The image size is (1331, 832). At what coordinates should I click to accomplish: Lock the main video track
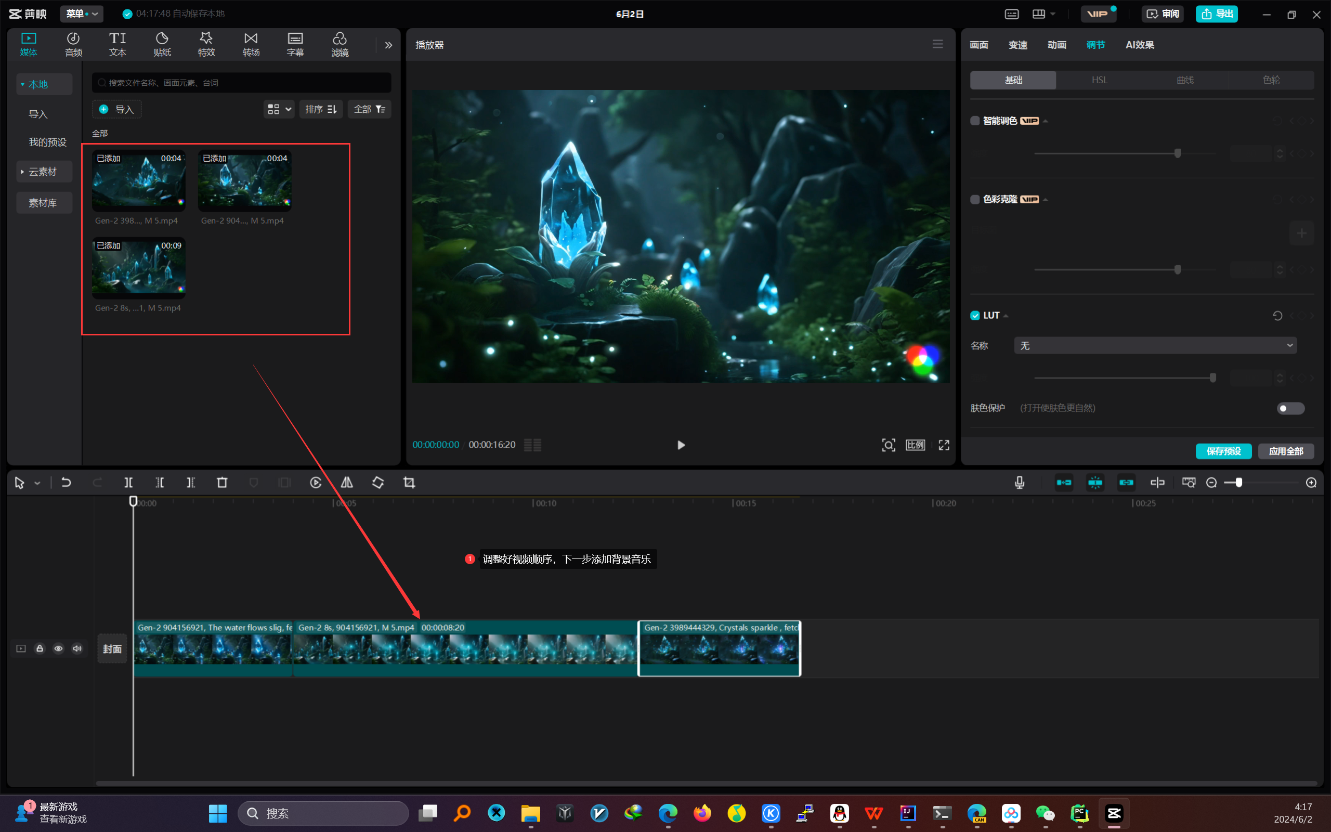coord(40,648)
